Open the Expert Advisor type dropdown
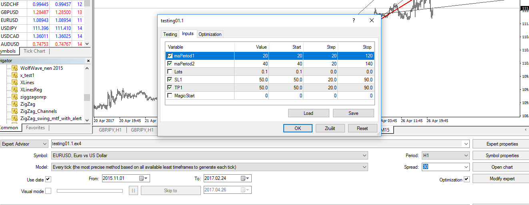The height and width of the screenshot is (205, 529). (24, 144)
